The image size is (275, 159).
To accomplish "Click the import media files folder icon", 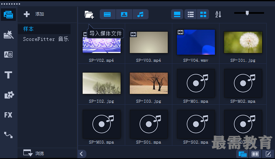I will (89, 15).
